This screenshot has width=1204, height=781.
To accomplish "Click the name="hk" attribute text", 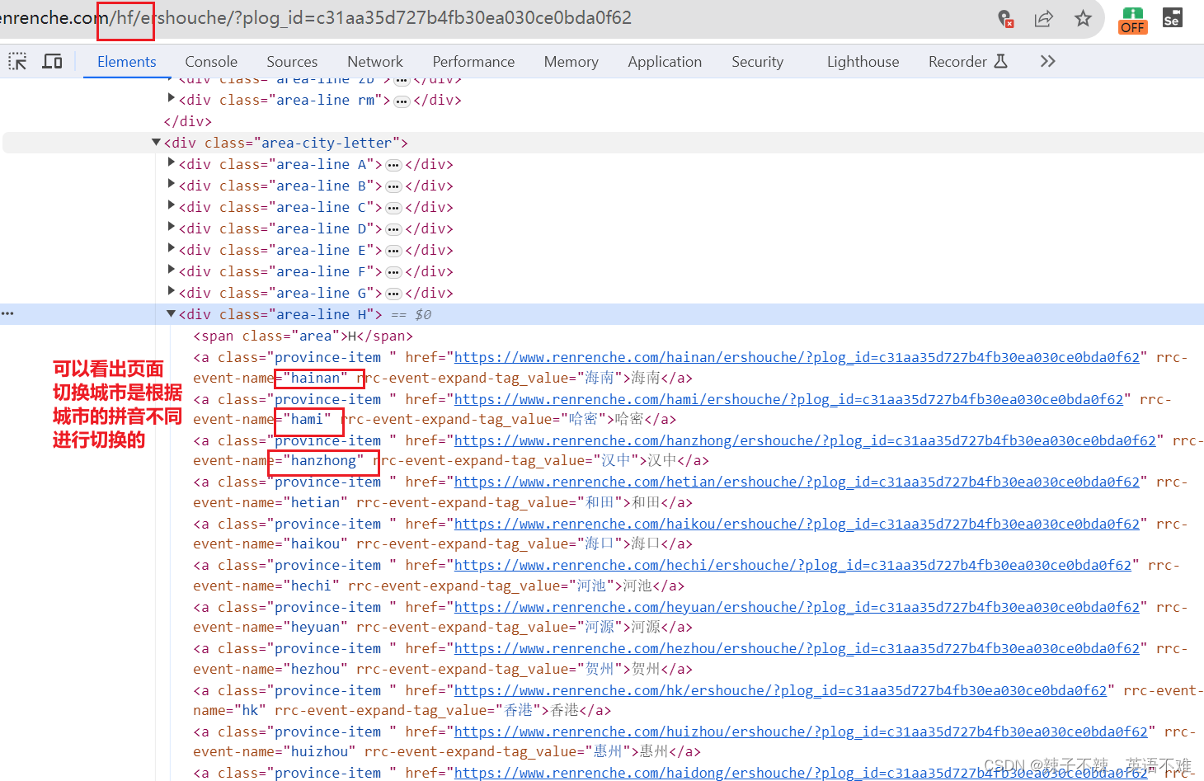I will coord(229,710).
